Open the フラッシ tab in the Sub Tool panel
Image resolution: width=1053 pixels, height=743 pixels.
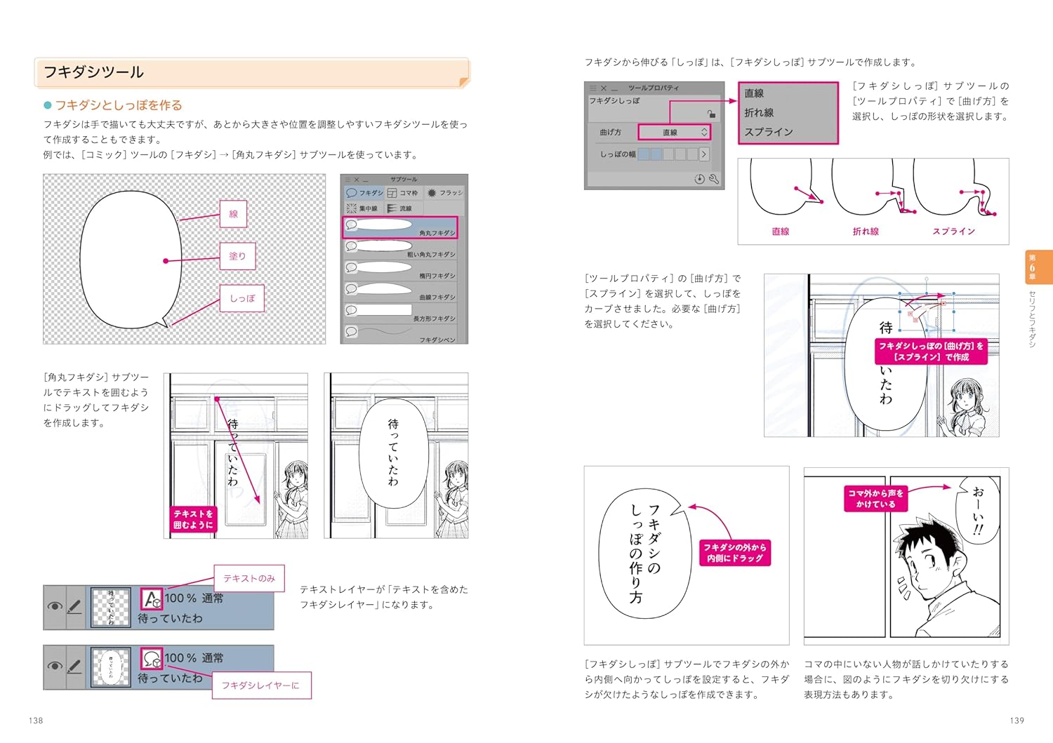pyautogui.click(x=444, y=193)
